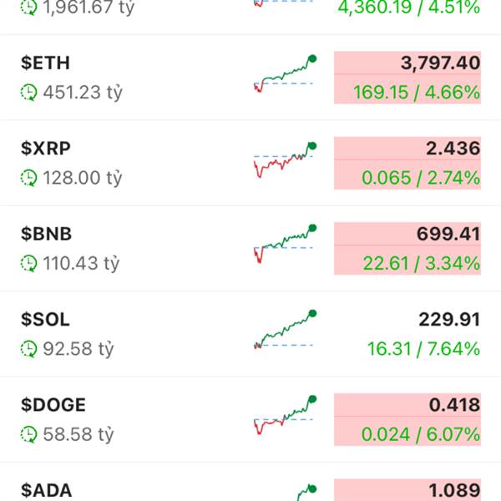Tap the SOL price 229.91
501x501 pixels.
(449, 320)
